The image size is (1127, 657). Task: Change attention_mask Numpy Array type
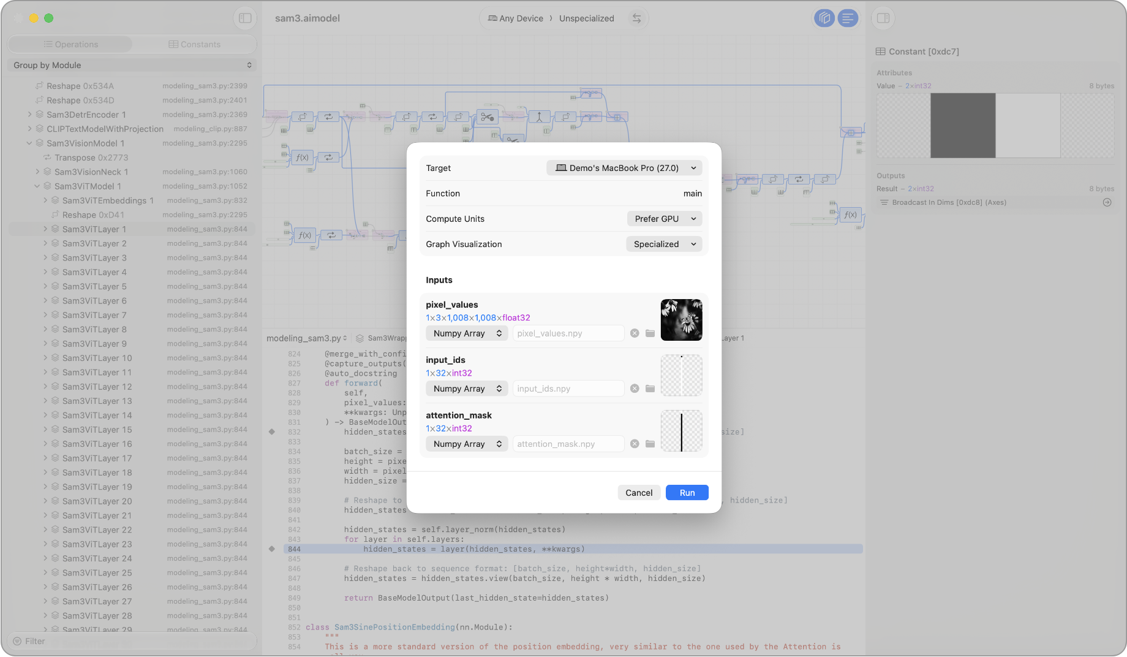pos(467,444)
